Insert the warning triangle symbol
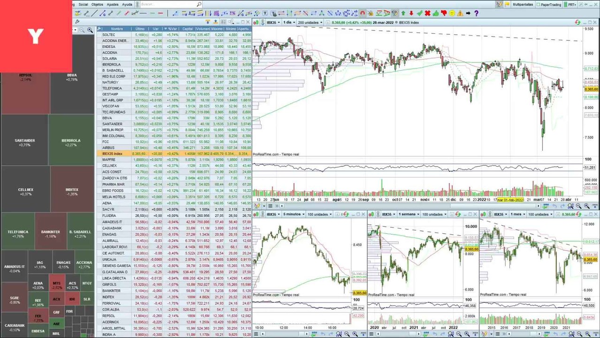This screenshot has width=600, height=338. pos(460,13)
